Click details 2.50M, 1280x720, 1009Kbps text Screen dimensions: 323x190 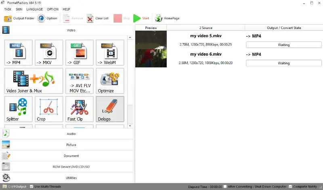tap(206, 63)
